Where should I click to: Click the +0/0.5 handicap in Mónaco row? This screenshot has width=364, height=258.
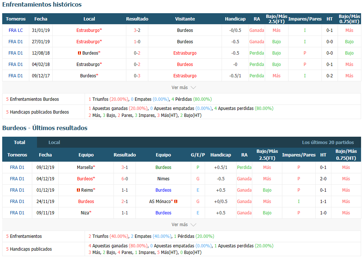pos(220,201)
